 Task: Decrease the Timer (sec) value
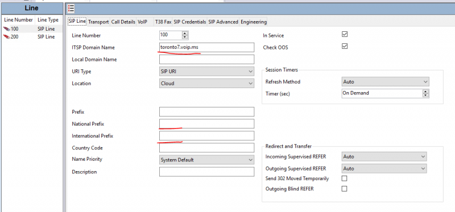[x=425, y=95]
